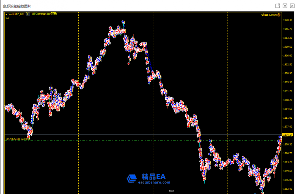Click the 鼠标滚轮缩放图片 title text
297x194 pixels.
(17, 6)
